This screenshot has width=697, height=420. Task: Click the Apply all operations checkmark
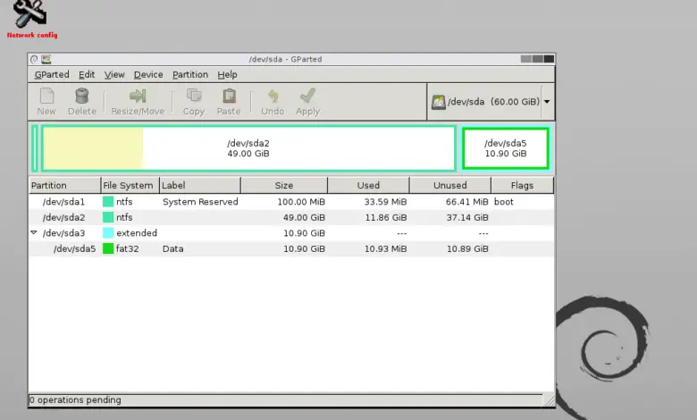[307, 96]
